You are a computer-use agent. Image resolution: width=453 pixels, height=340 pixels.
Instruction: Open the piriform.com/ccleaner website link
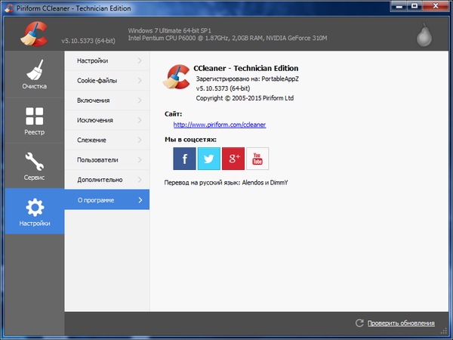[x=219, y=125]
